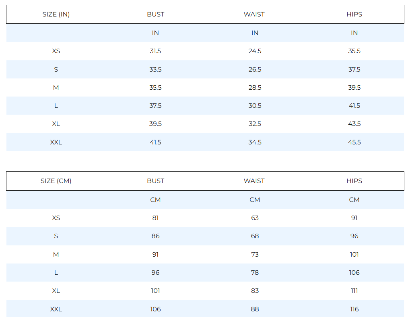Click the 81 bust value for XS
The height and width of the screenshot is (317, 412).
(155, 218)
